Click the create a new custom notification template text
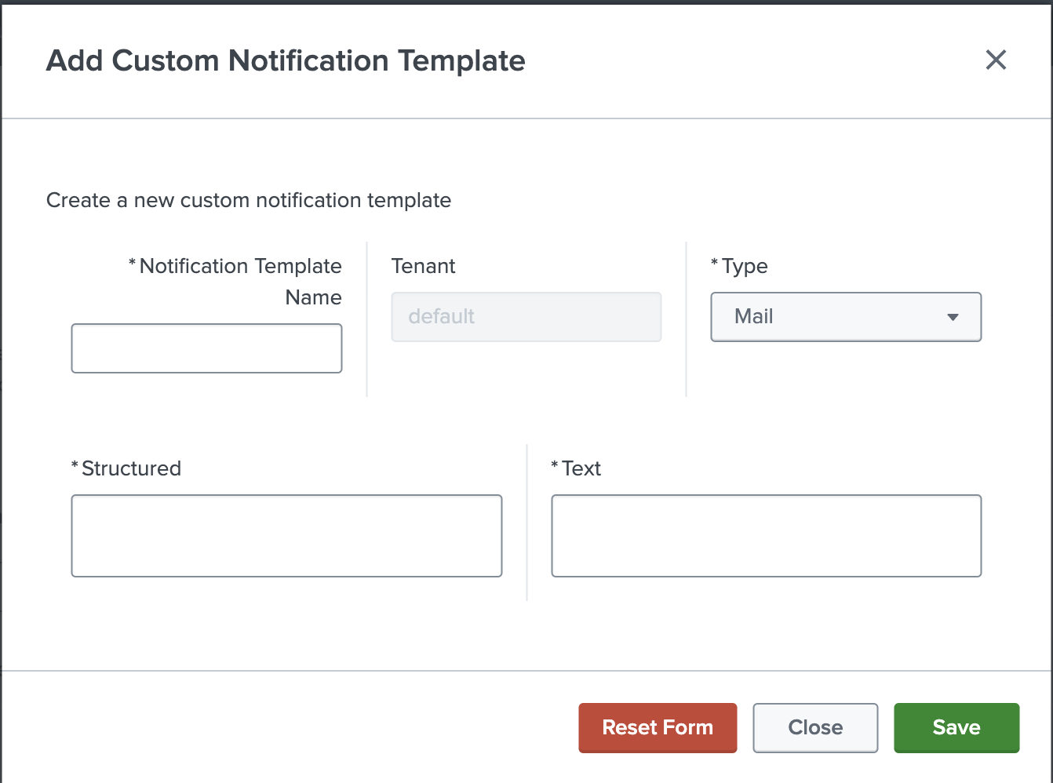 click(249, 200)
